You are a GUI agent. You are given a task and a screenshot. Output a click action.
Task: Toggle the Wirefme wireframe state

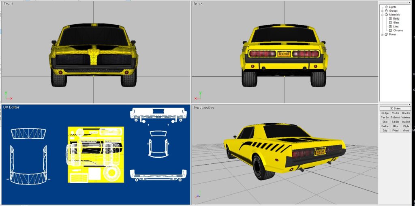click(x=406, y=118)
